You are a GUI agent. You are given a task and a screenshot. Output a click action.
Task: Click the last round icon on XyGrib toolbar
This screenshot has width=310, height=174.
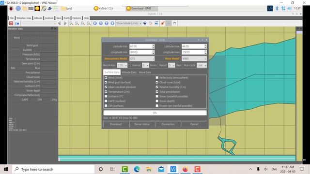click(x=174, y=23)
